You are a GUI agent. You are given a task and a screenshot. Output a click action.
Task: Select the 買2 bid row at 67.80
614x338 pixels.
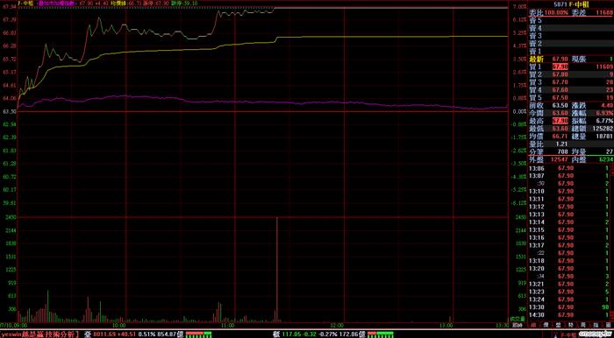570,74
